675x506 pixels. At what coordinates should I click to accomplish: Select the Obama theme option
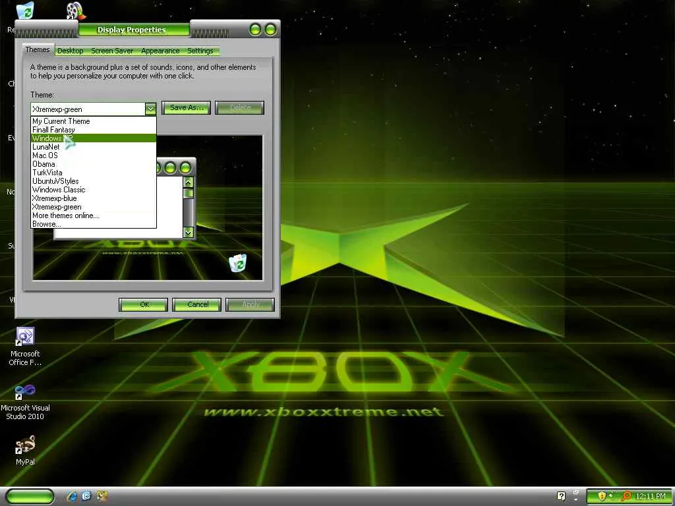click(x=94, y=164)
